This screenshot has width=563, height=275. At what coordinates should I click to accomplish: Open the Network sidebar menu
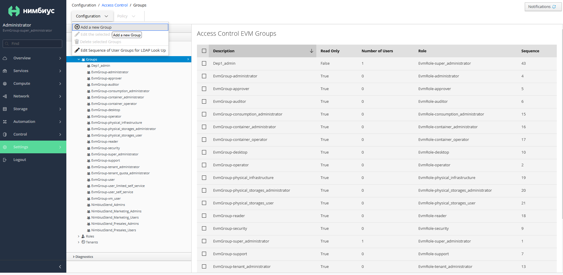click(33, 96)
